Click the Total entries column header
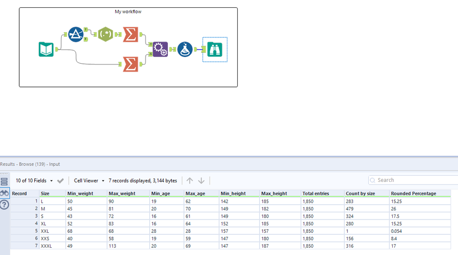This screenshot has height=255, width=458. click(323, 193)
